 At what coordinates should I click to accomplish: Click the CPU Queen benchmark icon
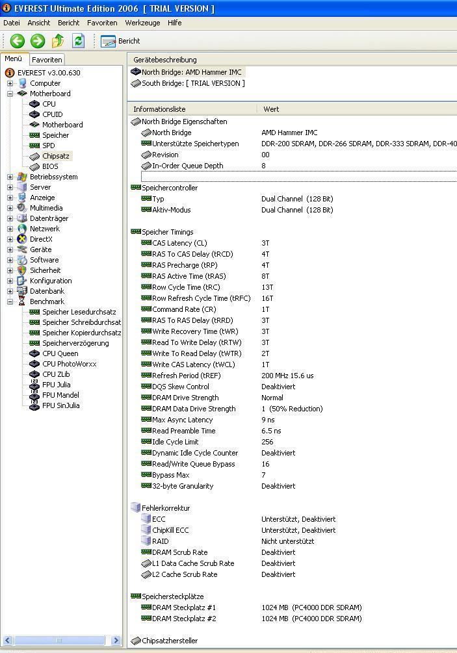click(34, 353)
